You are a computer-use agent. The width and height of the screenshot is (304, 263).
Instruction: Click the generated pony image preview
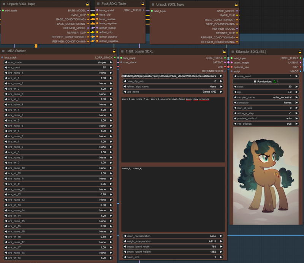[266, 176]
